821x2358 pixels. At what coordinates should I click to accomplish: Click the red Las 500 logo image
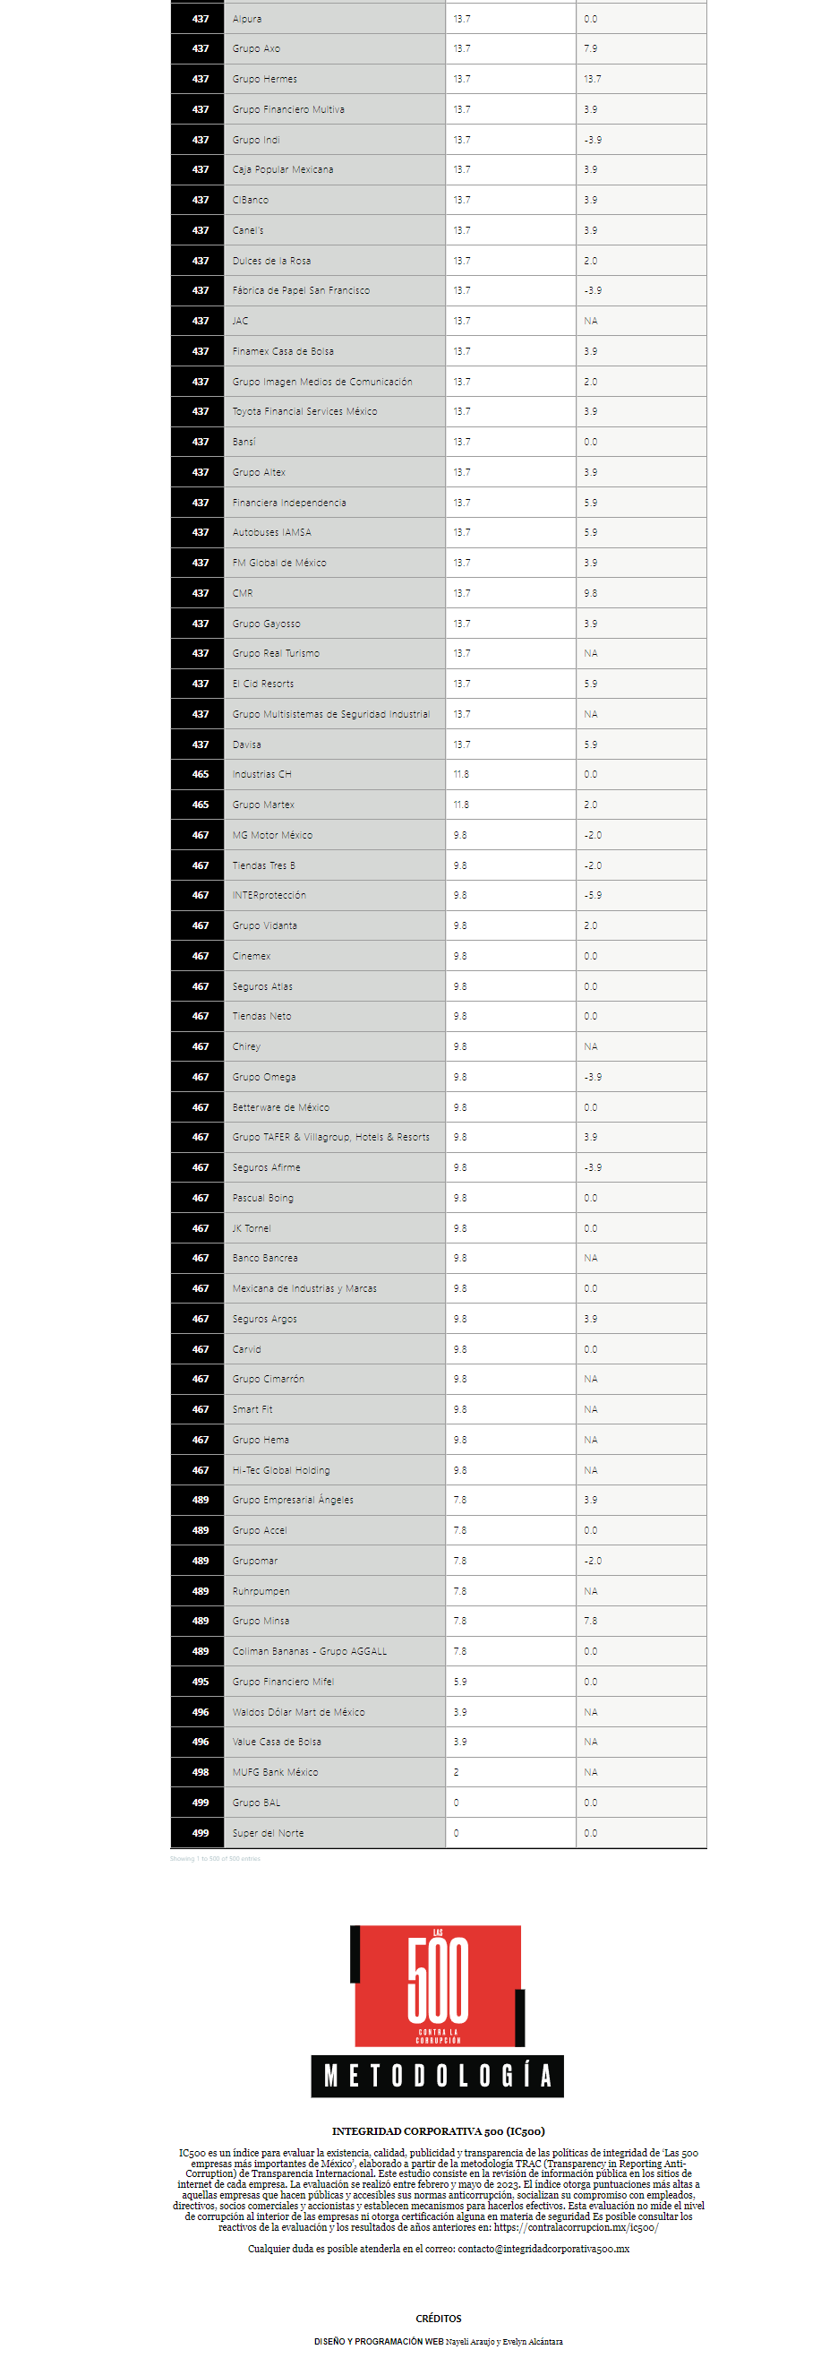[x=438, y=1984]
